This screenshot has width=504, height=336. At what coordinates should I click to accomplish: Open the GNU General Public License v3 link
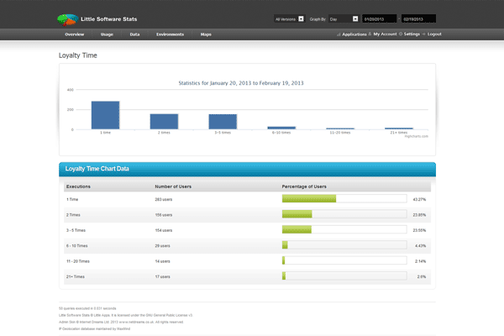pyautogui.click(x=170, y=315)
